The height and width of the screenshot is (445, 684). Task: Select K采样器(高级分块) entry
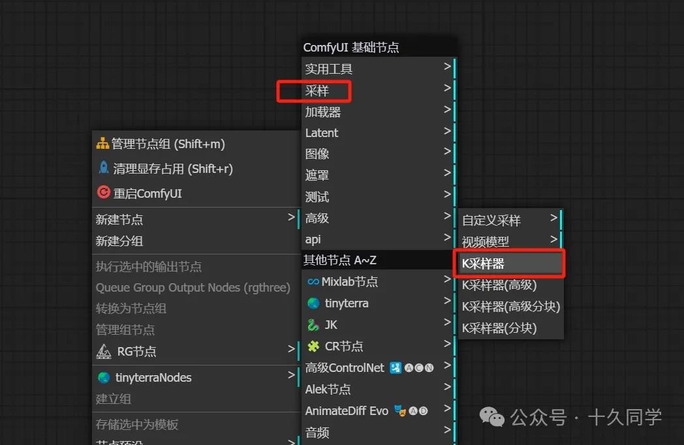(x=510, y=306)
